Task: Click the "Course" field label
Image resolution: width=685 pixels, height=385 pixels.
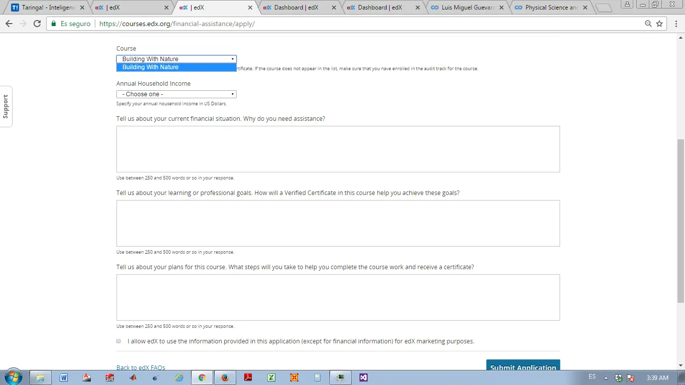Action: pos(126,49)
